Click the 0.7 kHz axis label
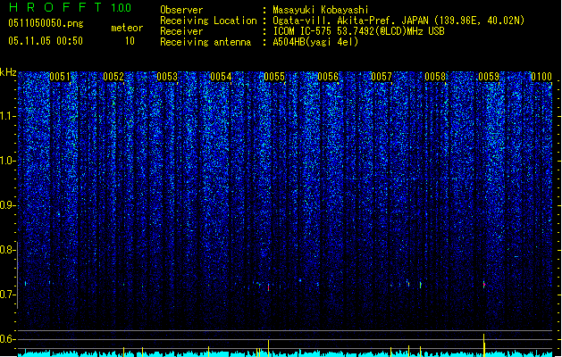Image resolution: width=562 pixels, height=357 pixels. (x=8, y=295)
